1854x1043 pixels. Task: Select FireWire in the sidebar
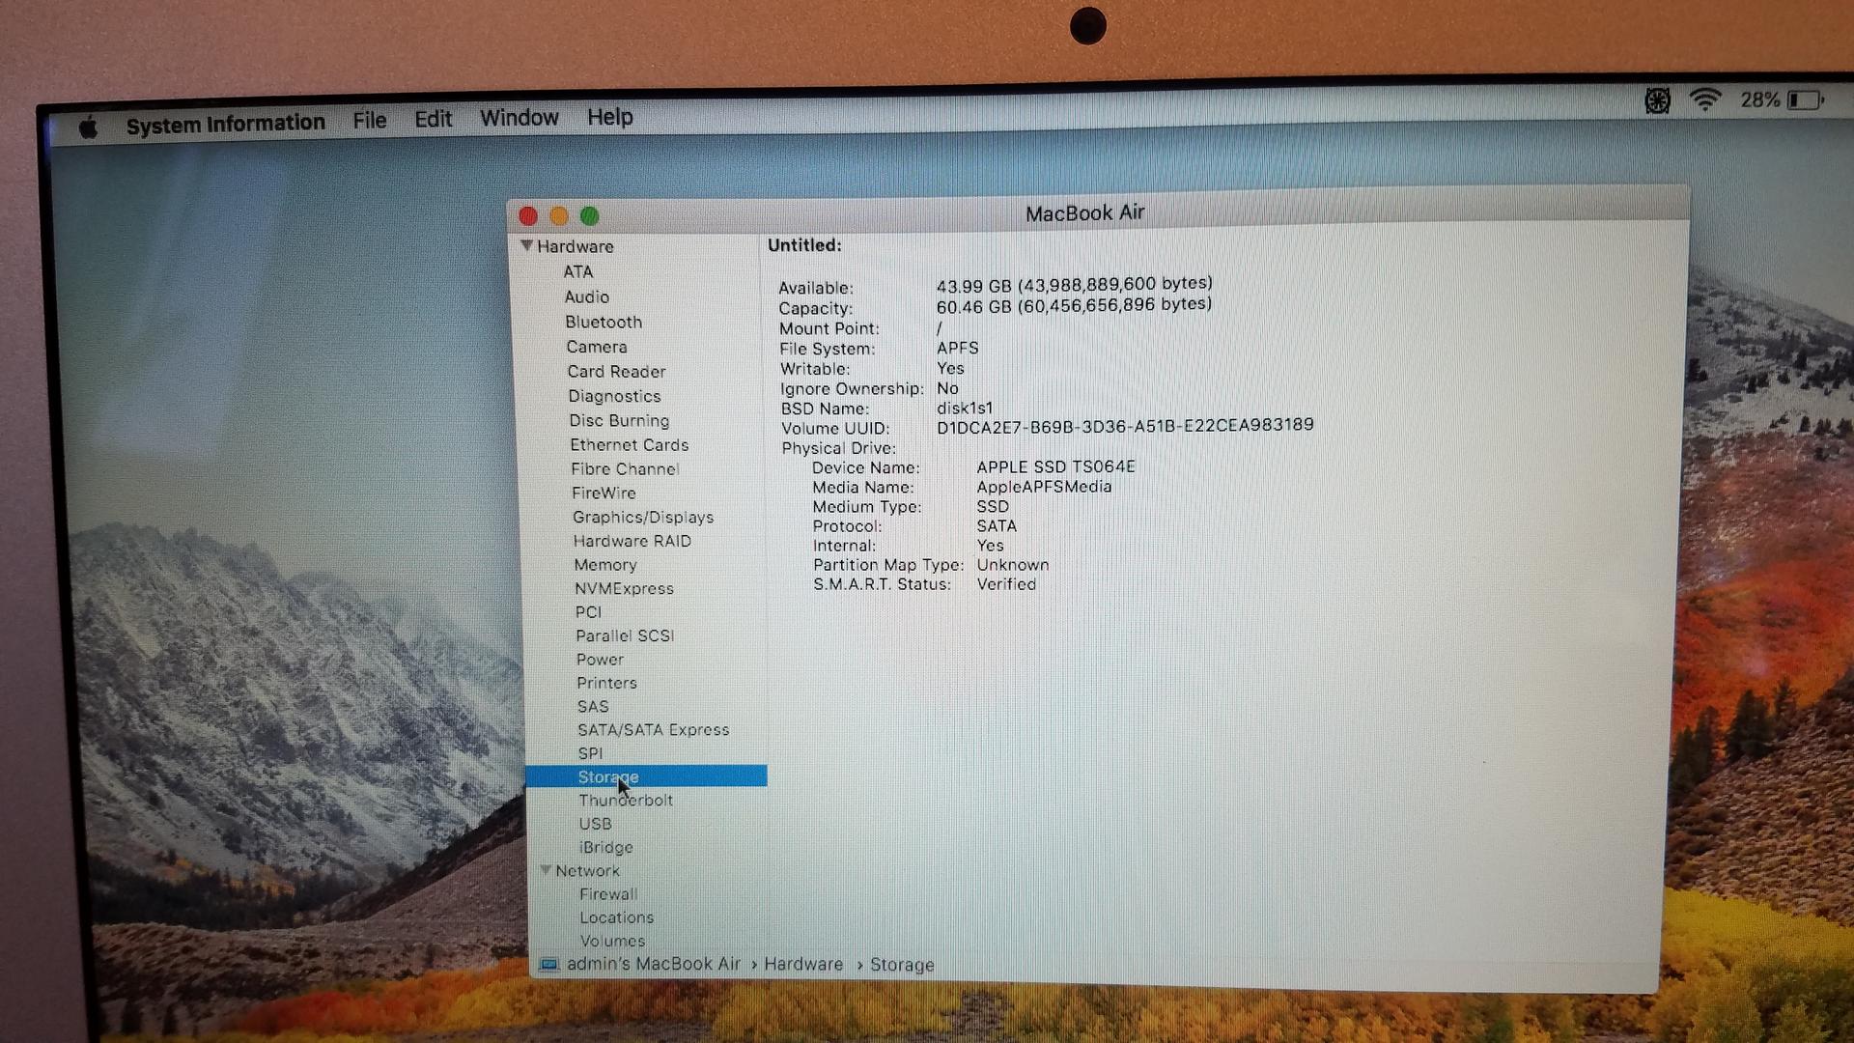[x=604, y=493]
